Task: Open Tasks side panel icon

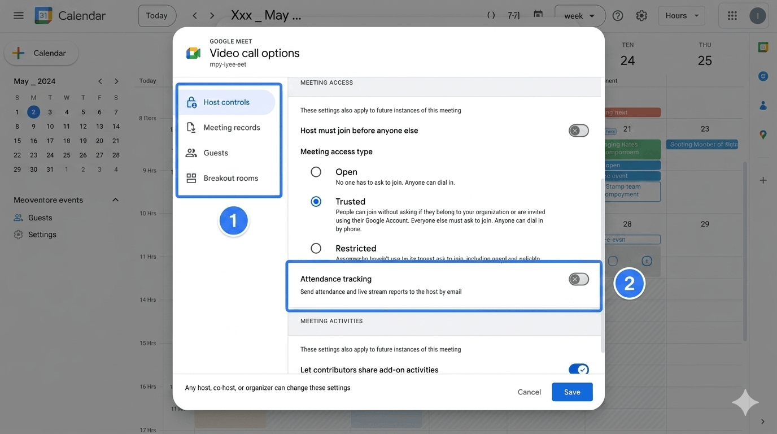Action: tap(763, 76)
